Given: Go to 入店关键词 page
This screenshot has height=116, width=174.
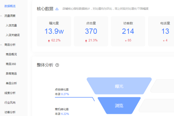Looking at the screenshot, I should tap(13, 35).
